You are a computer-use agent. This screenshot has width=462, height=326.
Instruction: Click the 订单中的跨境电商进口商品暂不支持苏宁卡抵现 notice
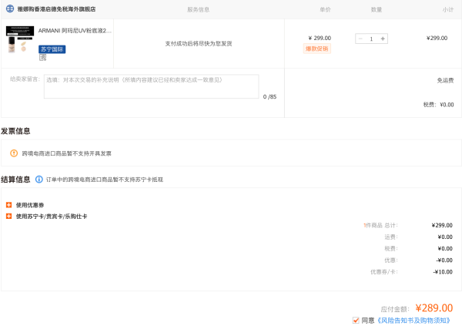104,180
